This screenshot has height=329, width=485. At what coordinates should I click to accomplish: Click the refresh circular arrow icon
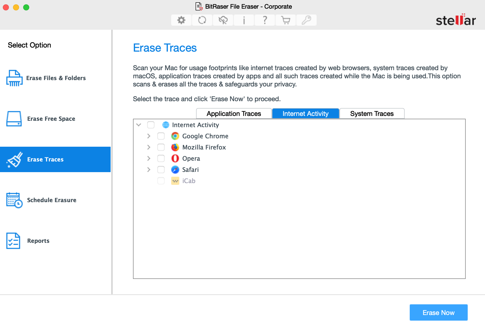pyautogui.click(x=202, y=20)
